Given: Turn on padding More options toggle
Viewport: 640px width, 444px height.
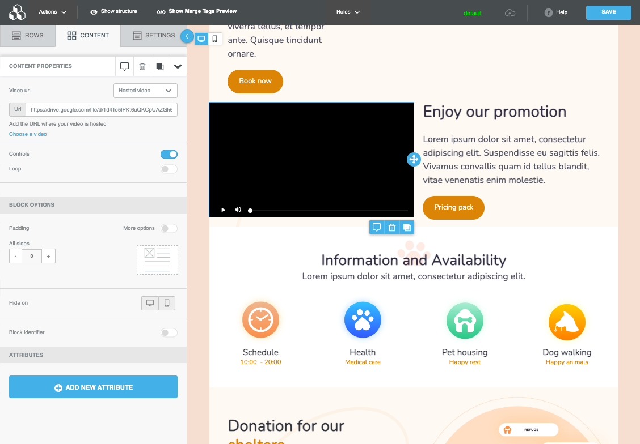Looking at the screenshot, I should (x=169, y=228).
